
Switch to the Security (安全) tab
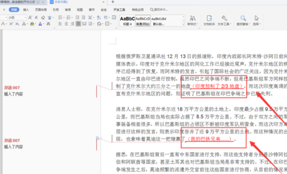104,10
